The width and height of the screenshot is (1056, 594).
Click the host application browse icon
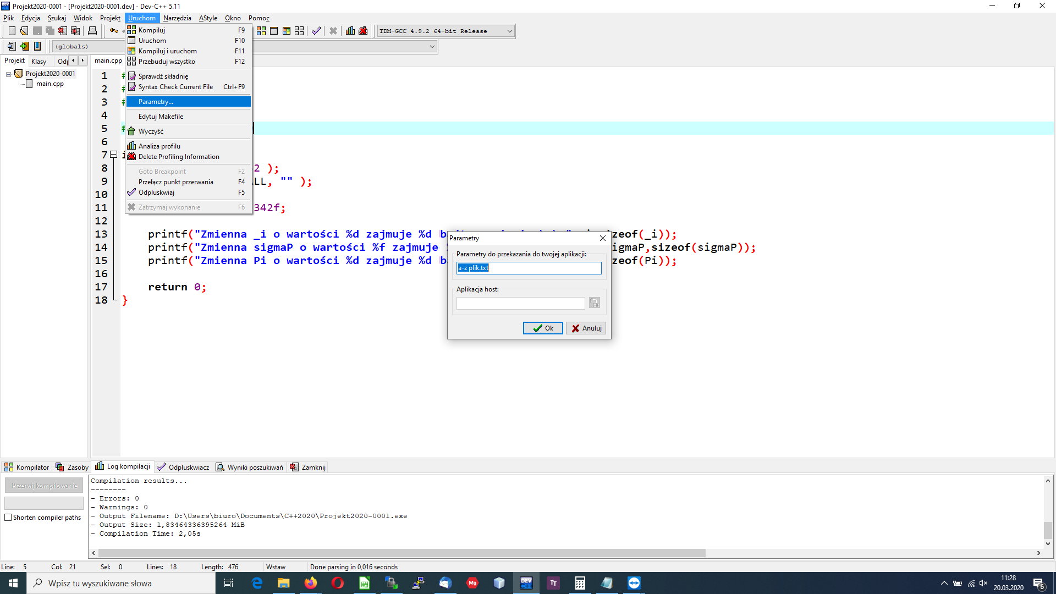(594, 303)
